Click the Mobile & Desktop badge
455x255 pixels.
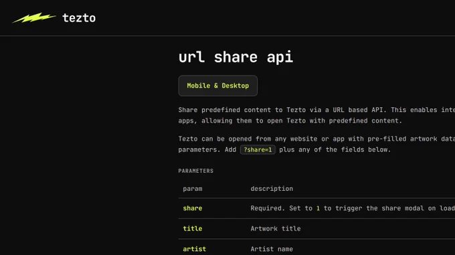point(217,85)
